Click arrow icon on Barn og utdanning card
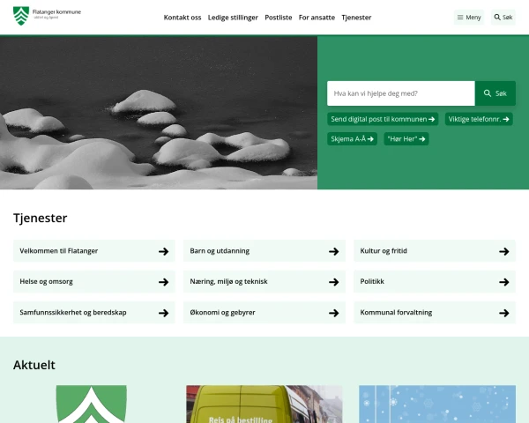Screen dimensions: 529x423 (x=334, y=251)
